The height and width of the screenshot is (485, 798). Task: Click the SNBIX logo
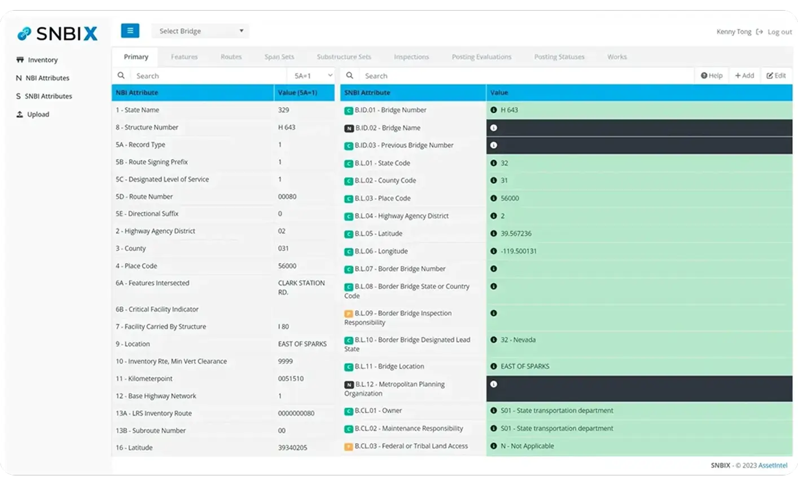point(57,34)
